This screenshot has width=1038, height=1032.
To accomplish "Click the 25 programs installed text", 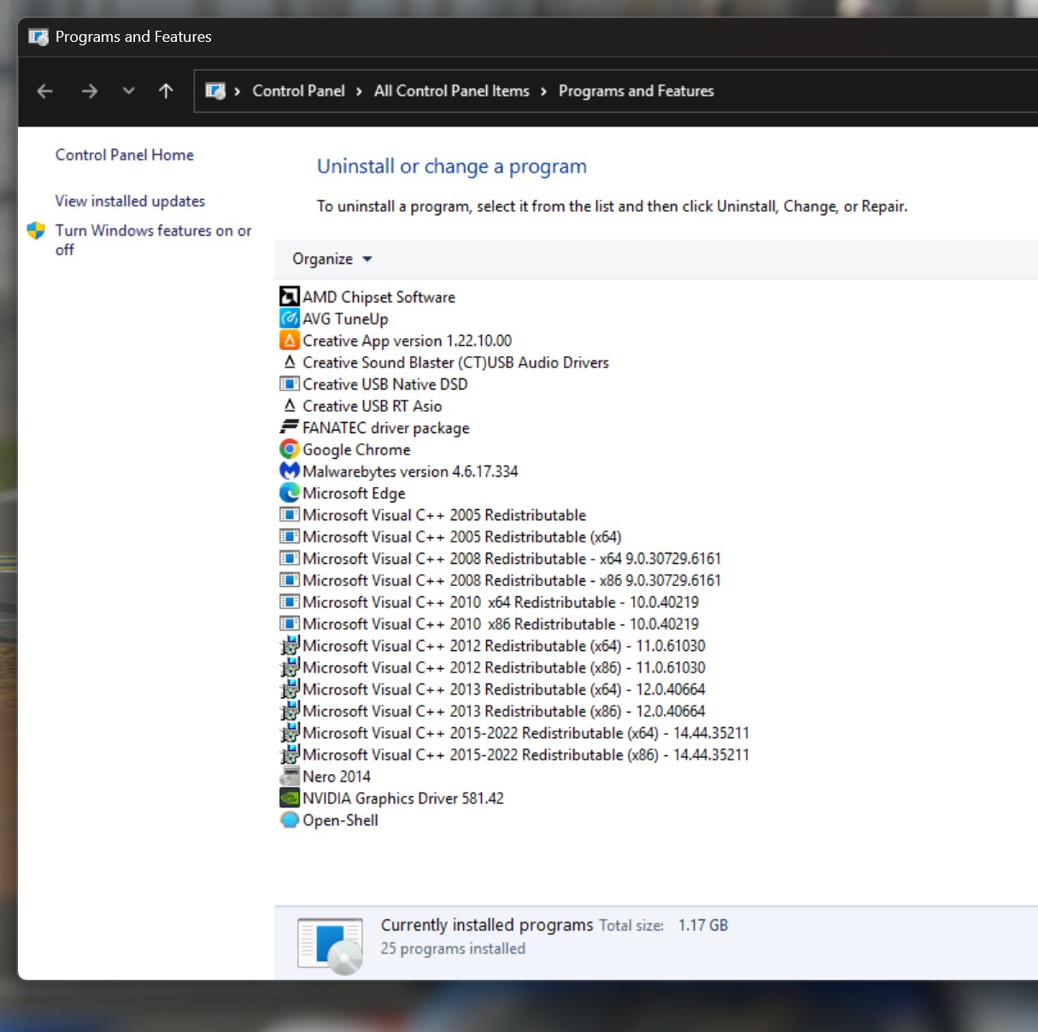I will 453,948.
